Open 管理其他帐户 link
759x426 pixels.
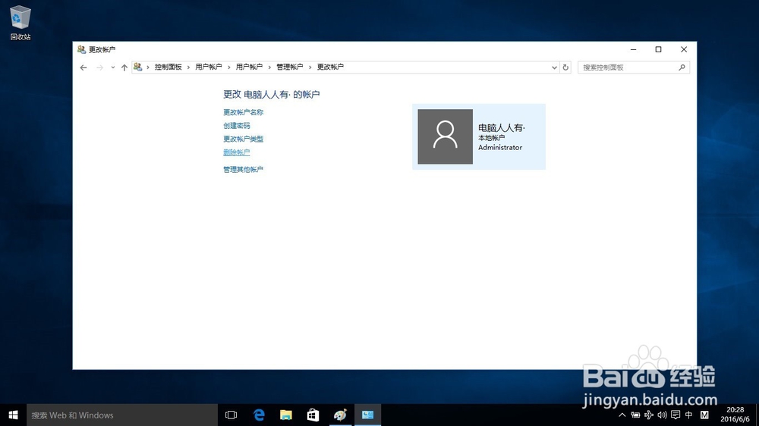[243, 169]
